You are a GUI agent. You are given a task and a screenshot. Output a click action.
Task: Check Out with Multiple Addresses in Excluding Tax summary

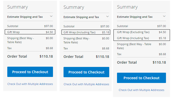point(141,90)
